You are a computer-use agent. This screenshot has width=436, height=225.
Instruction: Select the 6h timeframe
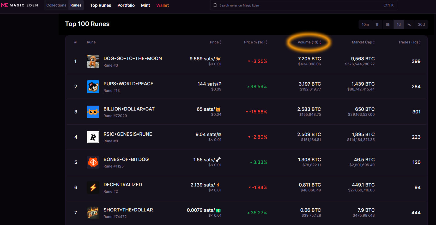388,24
